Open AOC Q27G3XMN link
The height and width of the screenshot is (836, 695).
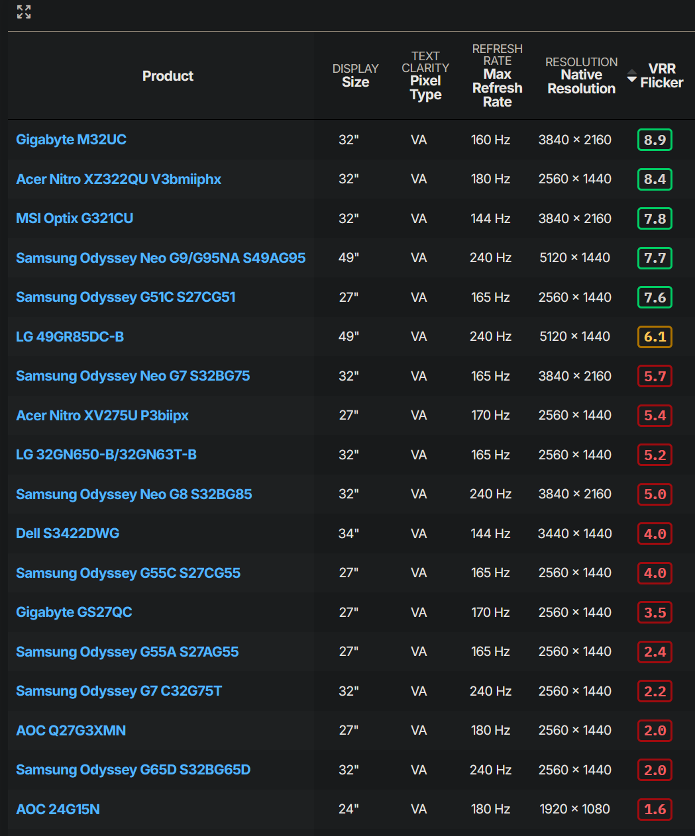[x=71, y=731]
